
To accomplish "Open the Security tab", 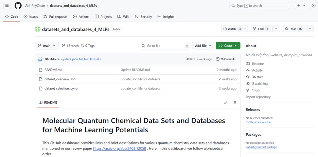I will 143,17.
